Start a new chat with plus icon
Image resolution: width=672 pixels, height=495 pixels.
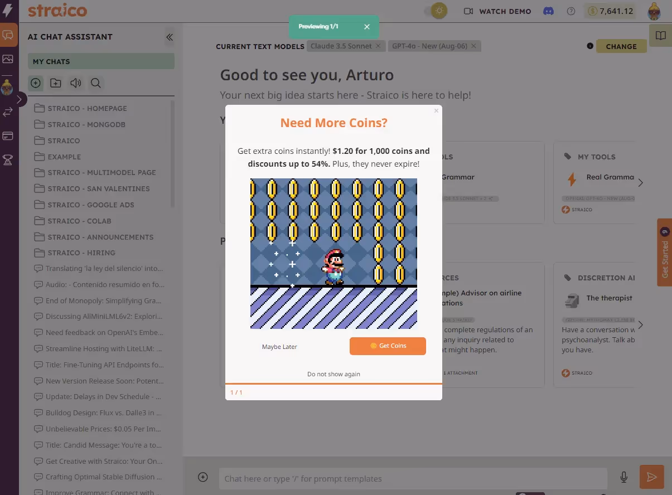[x=36, y=83]
